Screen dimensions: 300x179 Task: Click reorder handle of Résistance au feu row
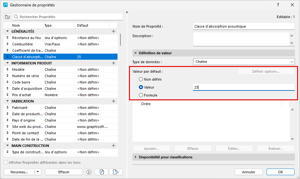pyautogui.click(x=7, y=38)
